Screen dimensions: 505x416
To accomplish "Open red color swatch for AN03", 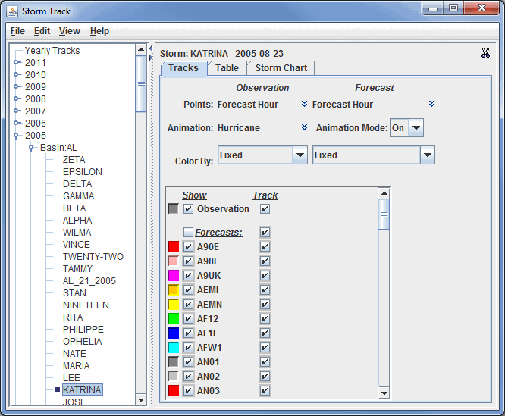I will pos(174,390).
